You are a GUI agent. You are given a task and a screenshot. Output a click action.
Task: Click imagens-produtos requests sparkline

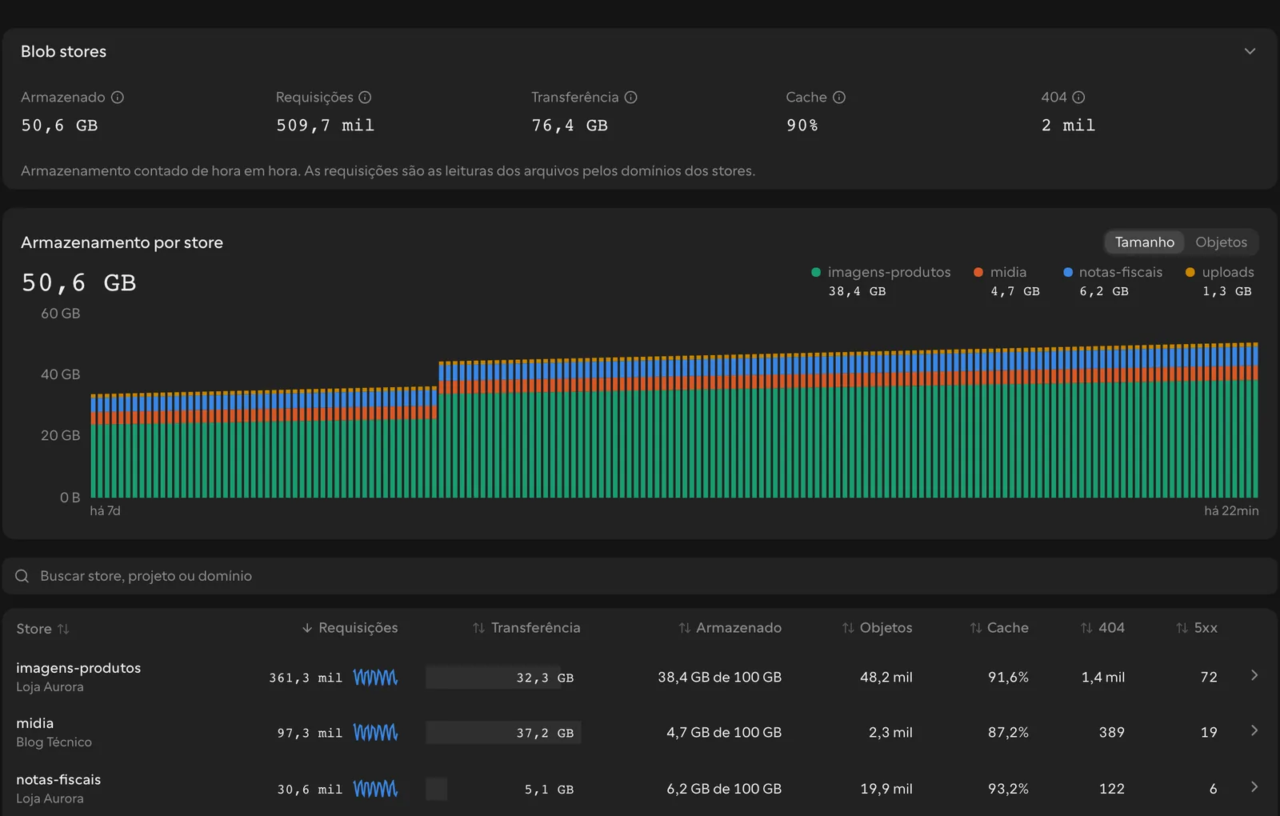[x=375, y=678]
